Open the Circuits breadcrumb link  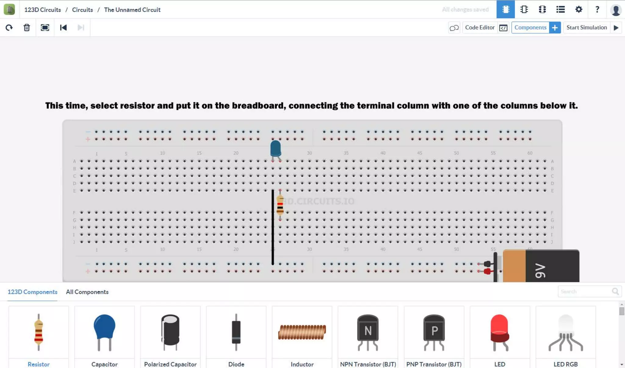[82, 10]
